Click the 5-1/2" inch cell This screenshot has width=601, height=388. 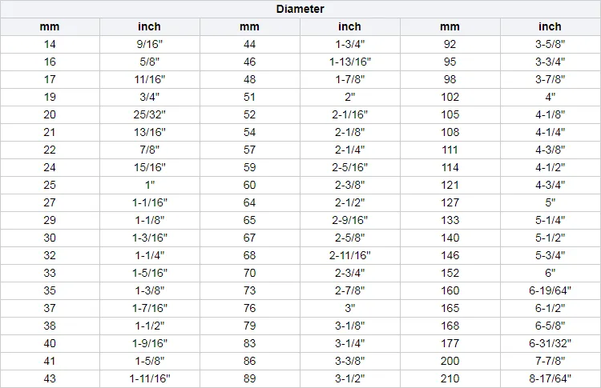551,238
